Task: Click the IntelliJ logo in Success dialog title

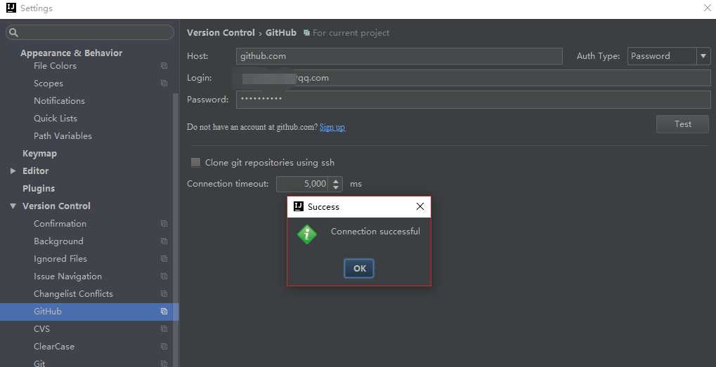Action: point(298,206)
